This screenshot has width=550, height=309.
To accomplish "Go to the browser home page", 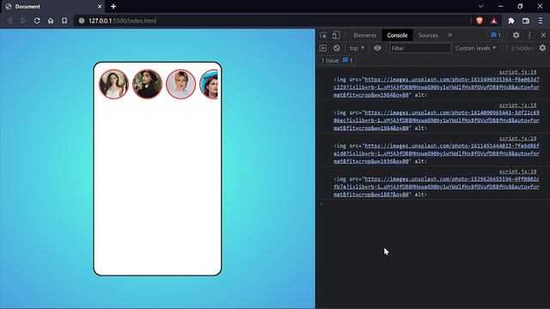I will point(51,21).
